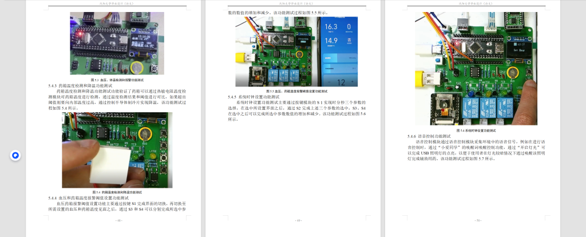Click the line beginning "语音控制模块通过语音控制模块采集环境中的语音信号"
586x237 pixels.
[x=481, y=142]
